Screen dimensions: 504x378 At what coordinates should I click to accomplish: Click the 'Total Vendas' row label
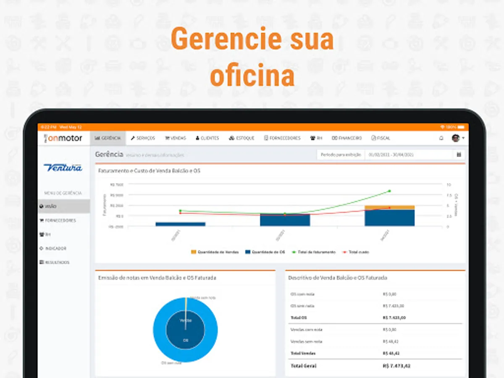click(x=303, y=353)
